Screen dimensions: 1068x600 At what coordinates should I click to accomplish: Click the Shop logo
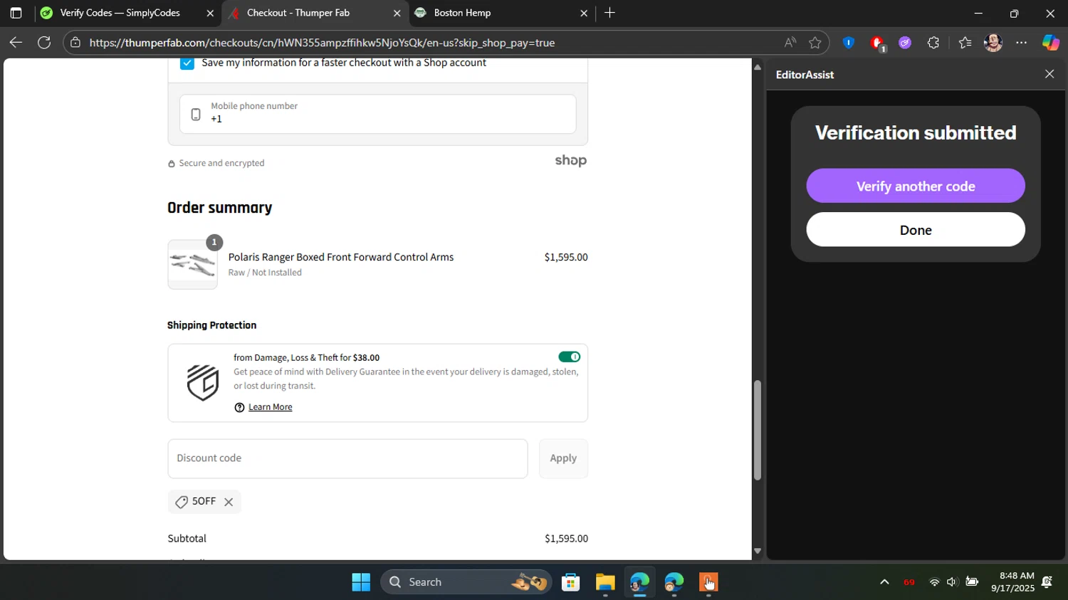pyautogui.click(x=571, y=161)
